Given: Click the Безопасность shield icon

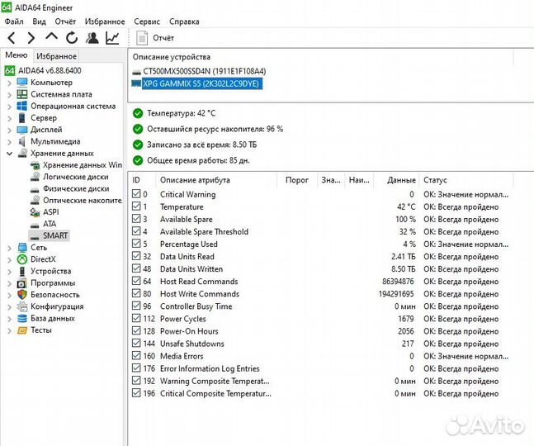Looking at the screenshot, I should click(x=22, y=295).
